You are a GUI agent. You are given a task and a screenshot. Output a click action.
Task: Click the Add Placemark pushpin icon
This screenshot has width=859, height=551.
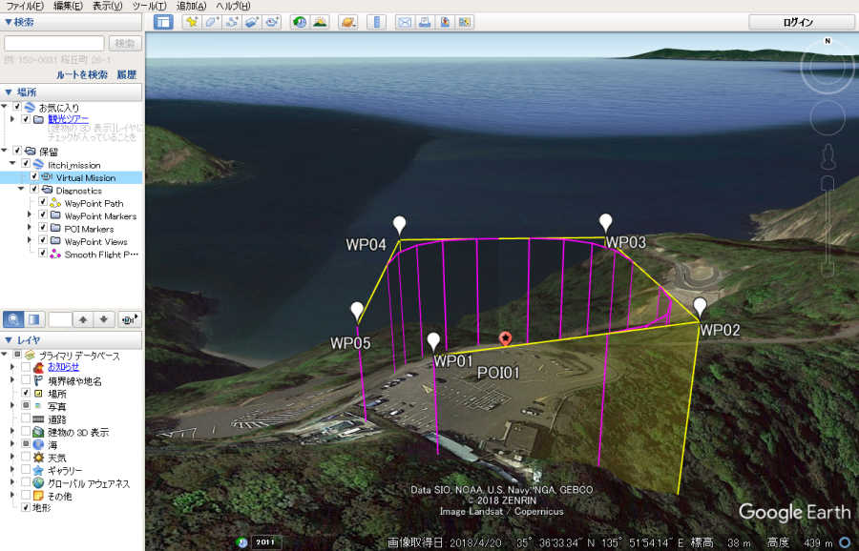[x=191, y=22]
